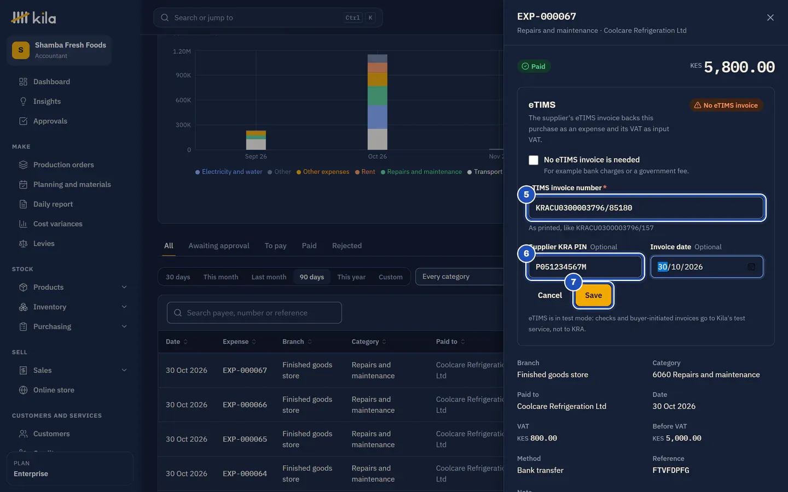Open the Every category dropdown

pyautogui.click(x=460, y=277)
